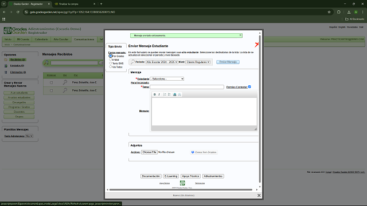Click the A un estudiante button
Screen dimensions: 367x206
click(x=19, y=93)
